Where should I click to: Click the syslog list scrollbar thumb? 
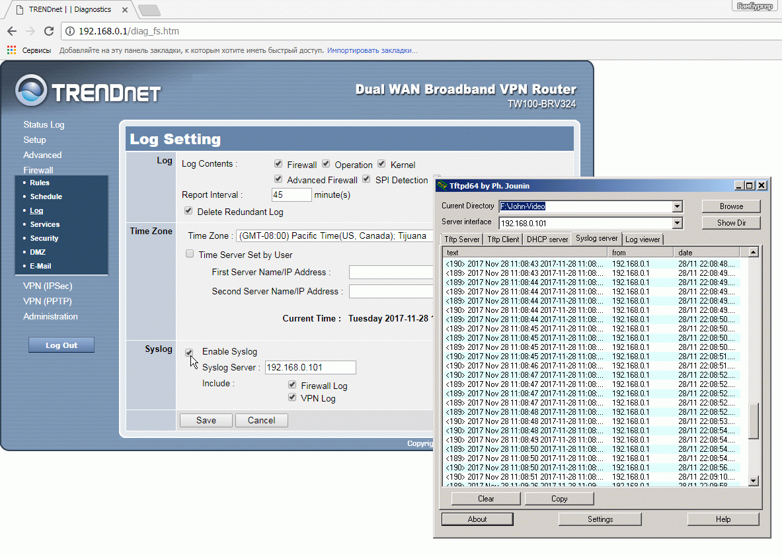[x=753, y=421]
